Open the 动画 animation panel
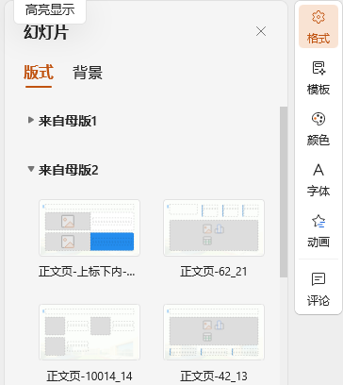This screenshot has width=343, height=385. (318, 231)
